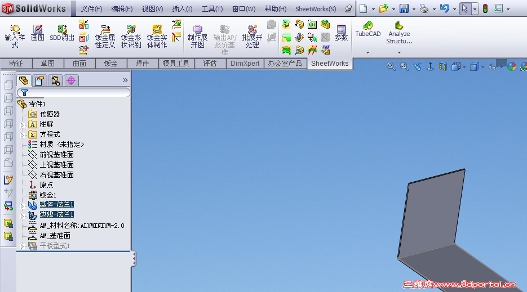The image size is (527, 292).
Task: Select 钣金1 sheet metal feature
Action: coord(48,195)
